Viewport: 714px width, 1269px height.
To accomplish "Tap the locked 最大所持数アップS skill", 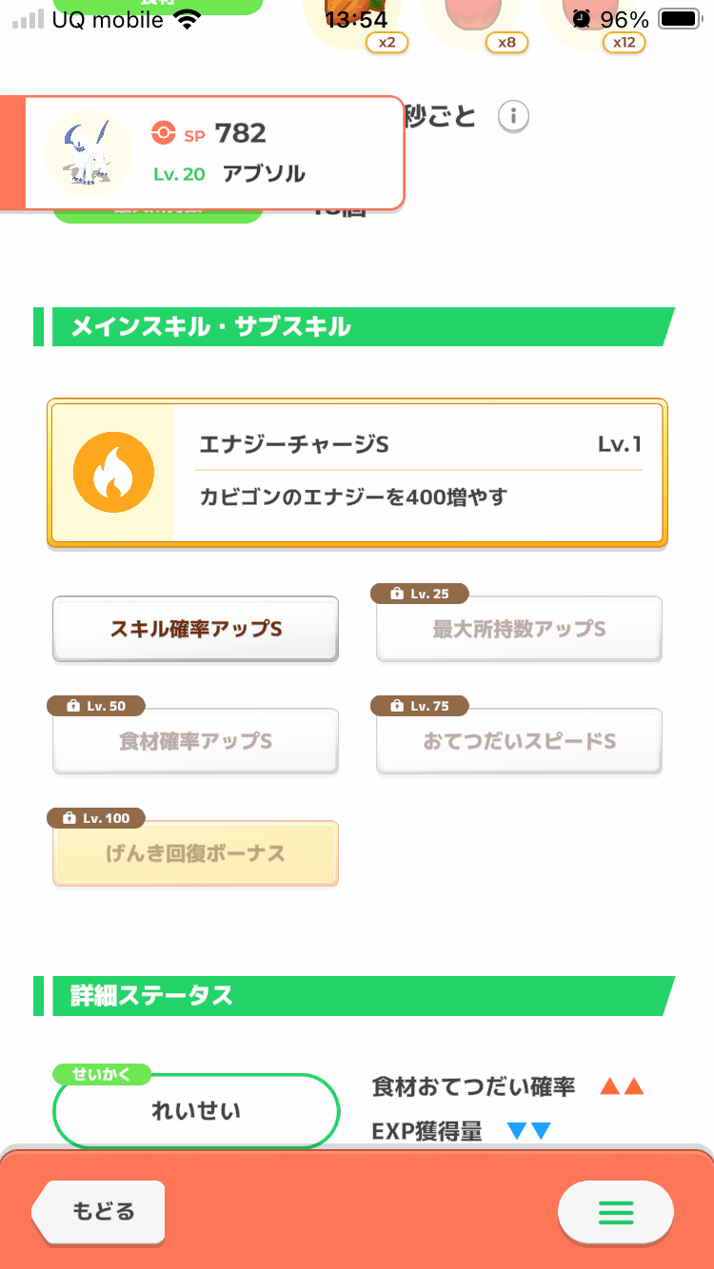I will tap(519, 630).
